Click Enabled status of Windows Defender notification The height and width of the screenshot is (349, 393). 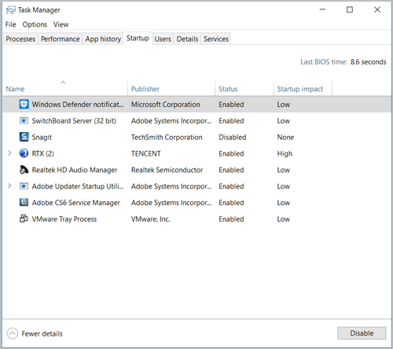[x=231, y=105]
